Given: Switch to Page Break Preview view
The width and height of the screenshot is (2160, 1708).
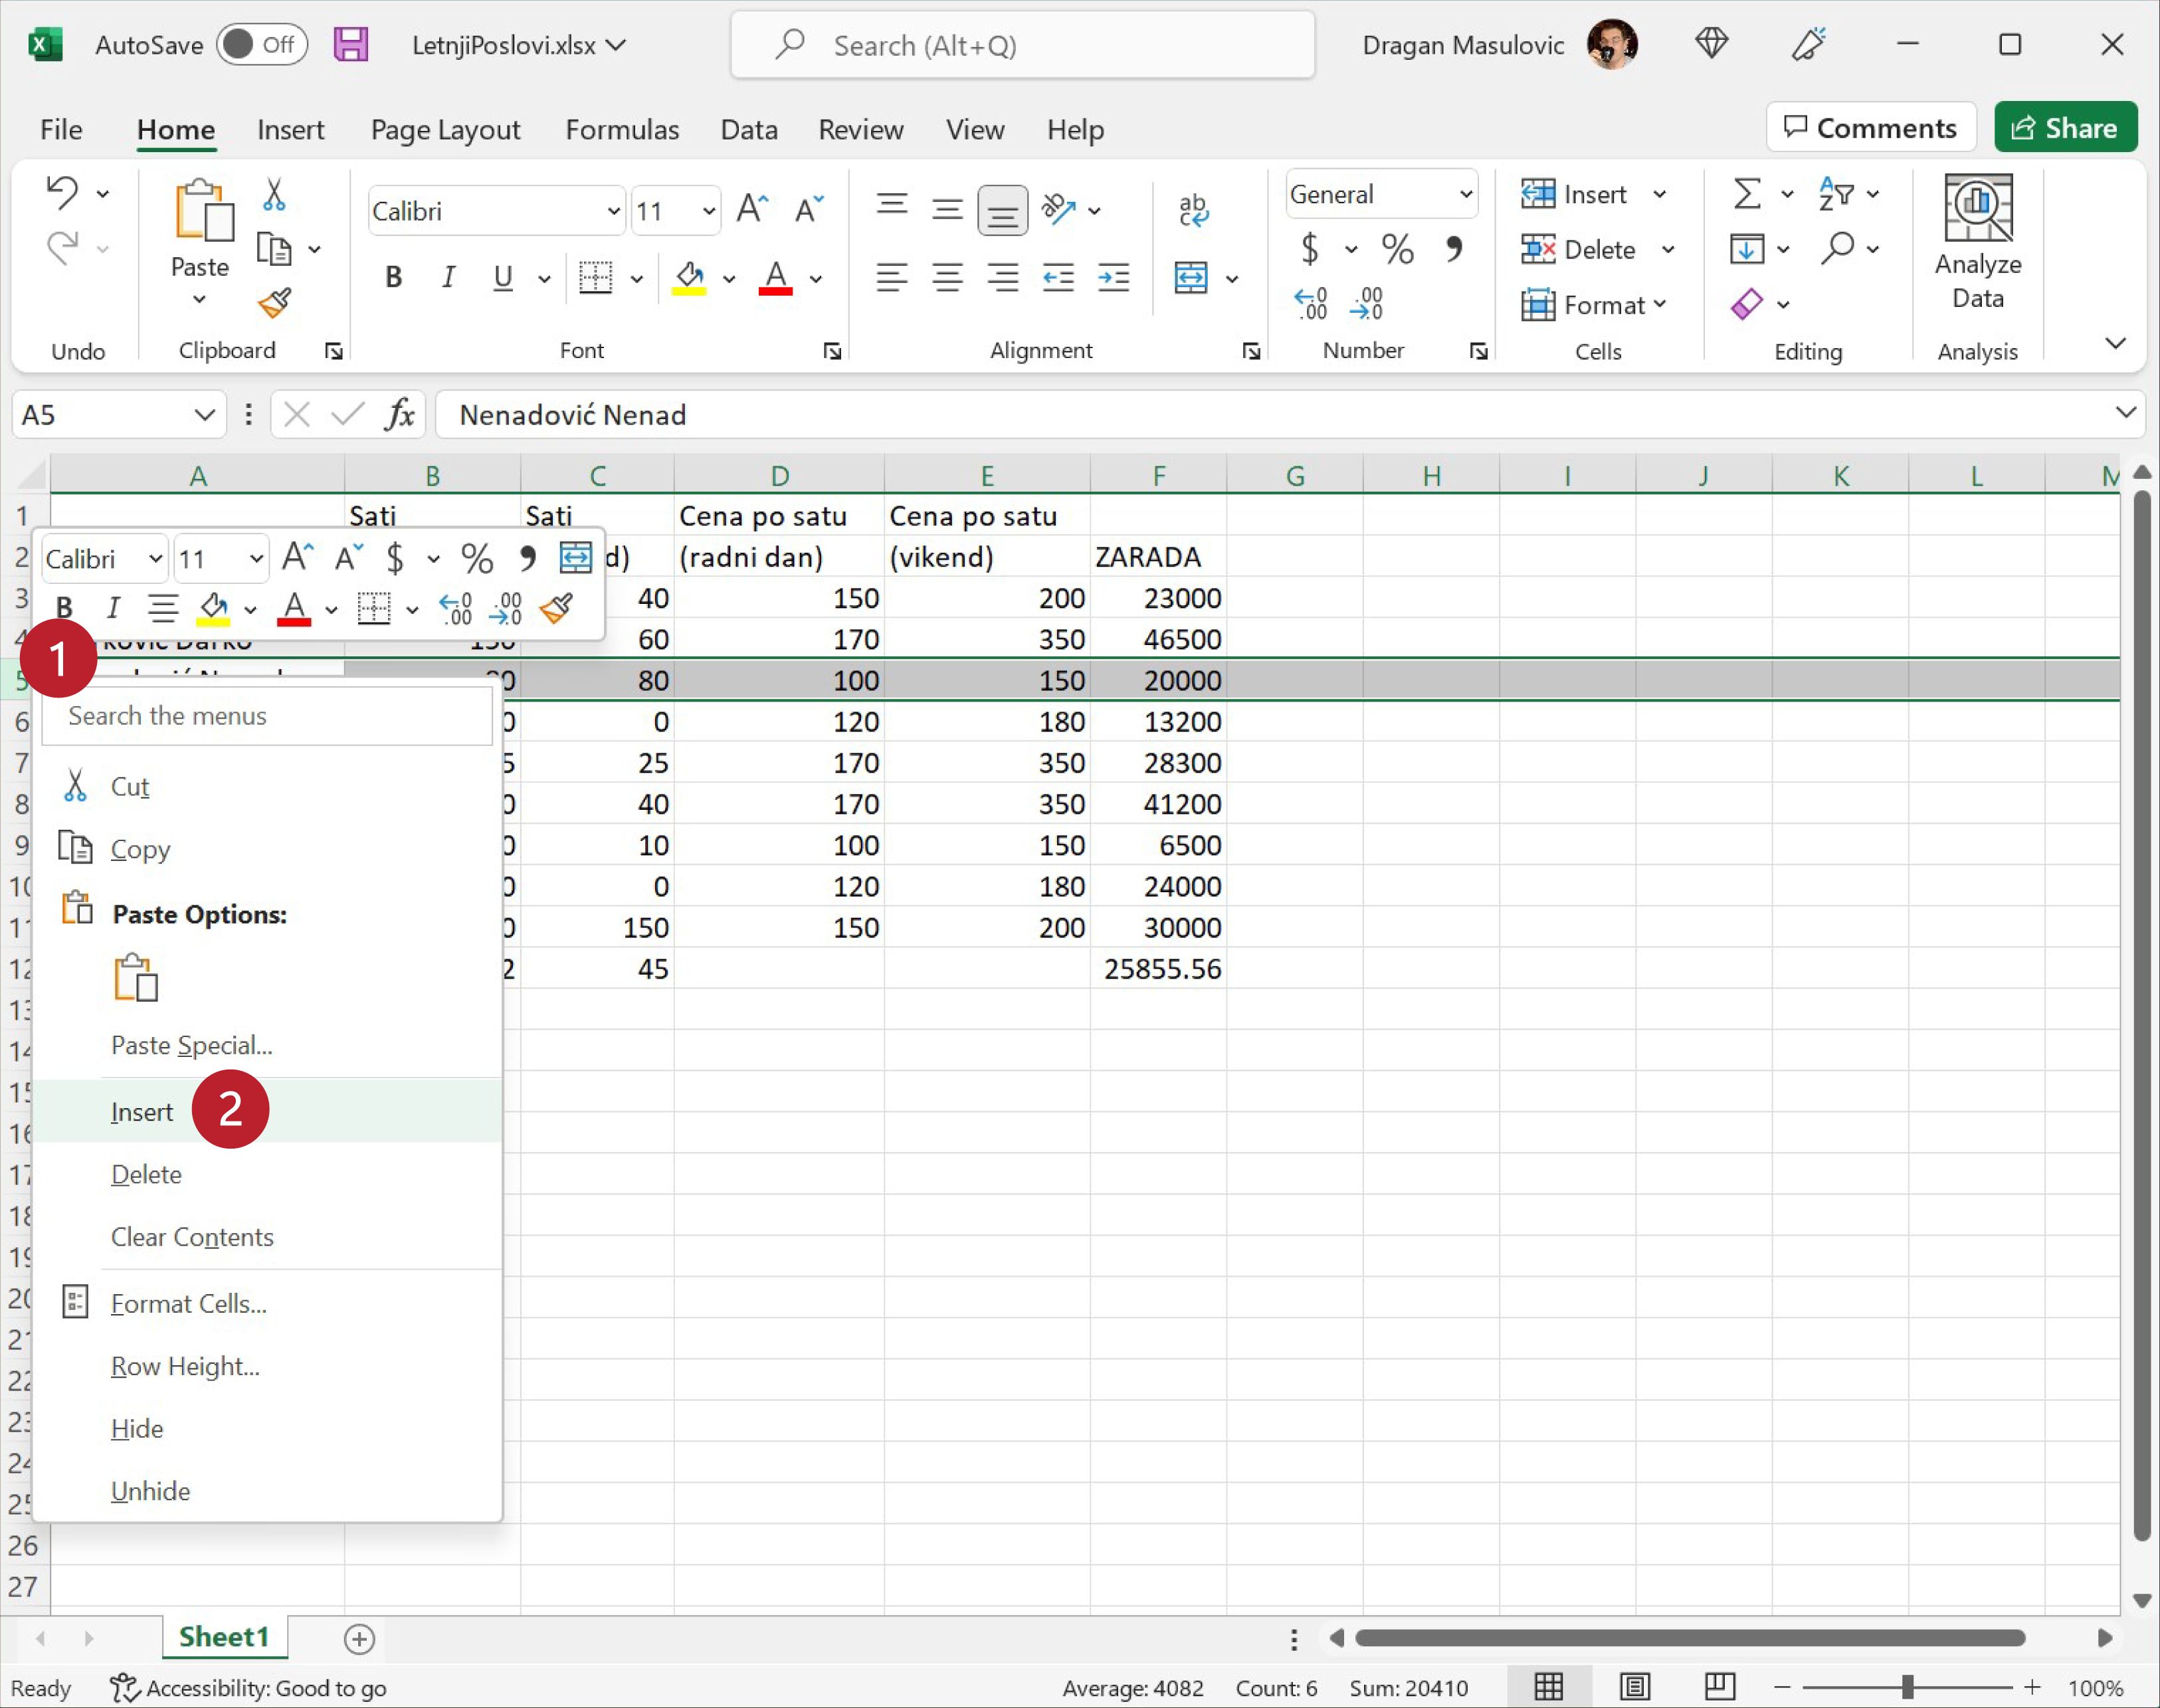Looking at the screenshot, I should pyautogui.click(x=1719, y=1687).
